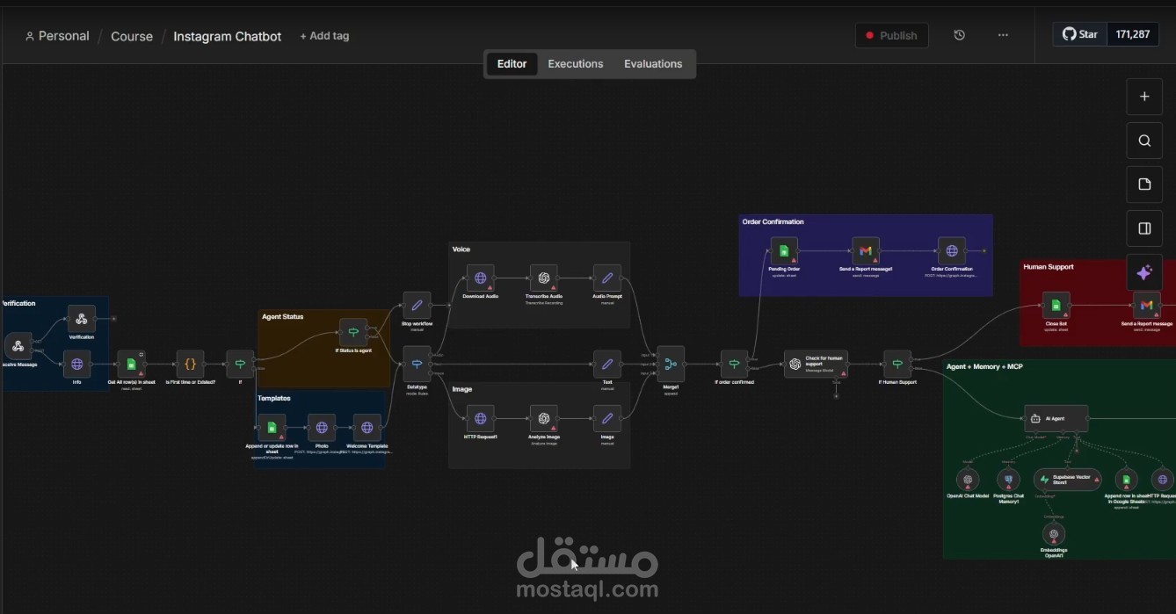This screenshot has width=1176, height=614.
Task: Select the 'Get All row(s) in sheet' node
Action: pyautogui.click(x=131, y=364)
